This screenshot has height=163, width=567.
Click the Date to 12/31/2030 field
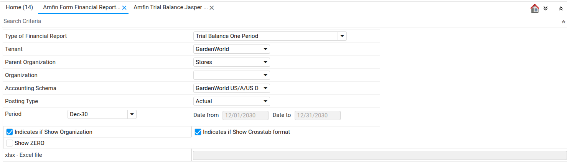coord(317,115)
